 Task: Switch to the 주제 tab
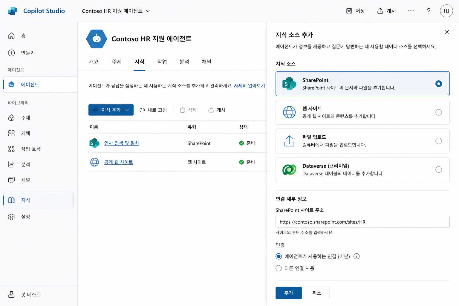point(117,62)
